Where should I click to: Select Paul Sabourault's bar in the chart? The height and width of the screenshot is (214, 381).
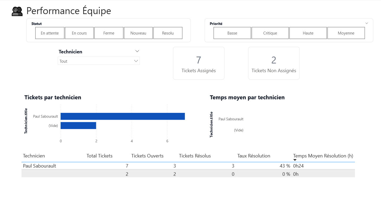coord(122,116)
